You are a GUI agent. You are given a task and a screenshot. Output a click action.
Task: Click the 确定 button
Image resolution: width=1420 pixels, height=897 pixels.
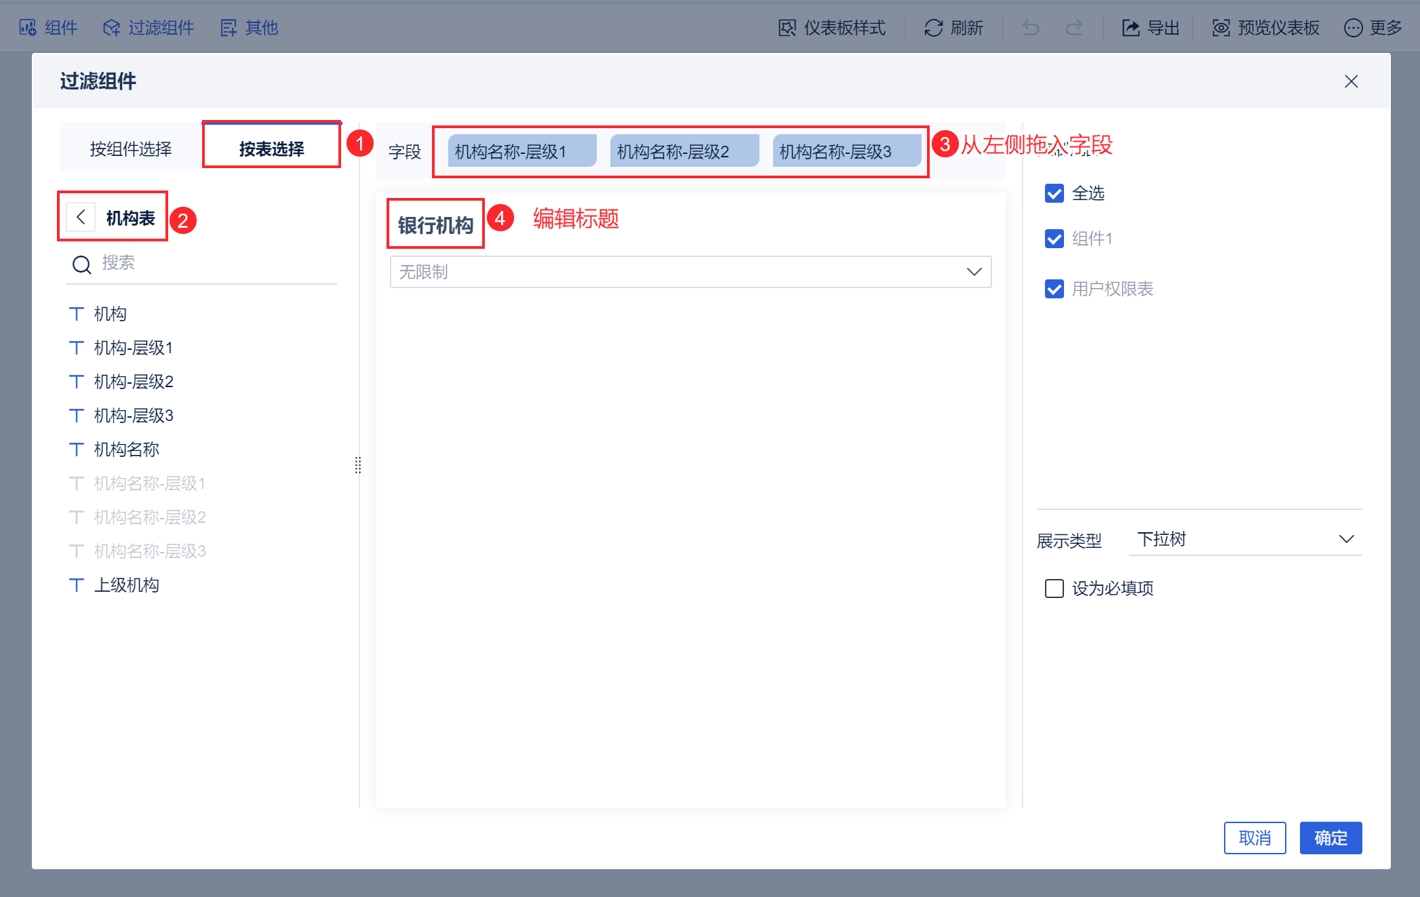click(1330, 838)
